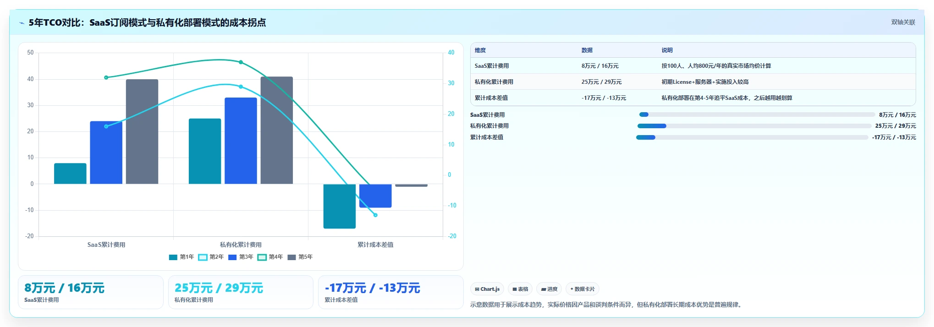Click x-axis label SaaS累计费用

tap(106, 245)
